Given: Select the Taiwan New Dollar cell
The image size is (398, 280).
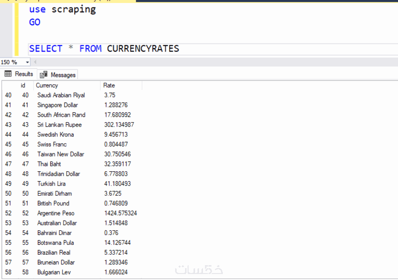Looking at the screenshot, I should pos(61,154).
